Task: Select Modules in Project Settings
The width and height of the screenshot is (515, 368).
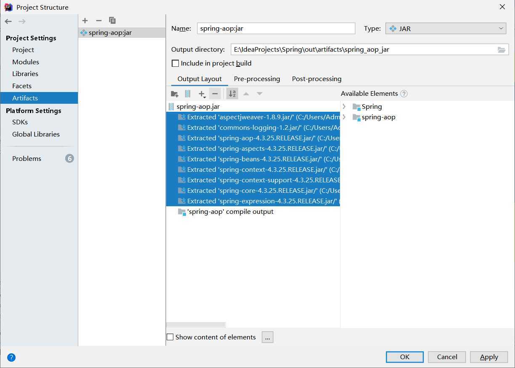Action: [26, 62]
